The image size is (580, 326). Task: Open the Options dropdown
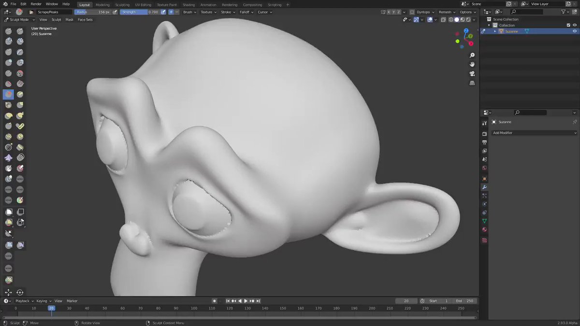[x=467, y=12]
